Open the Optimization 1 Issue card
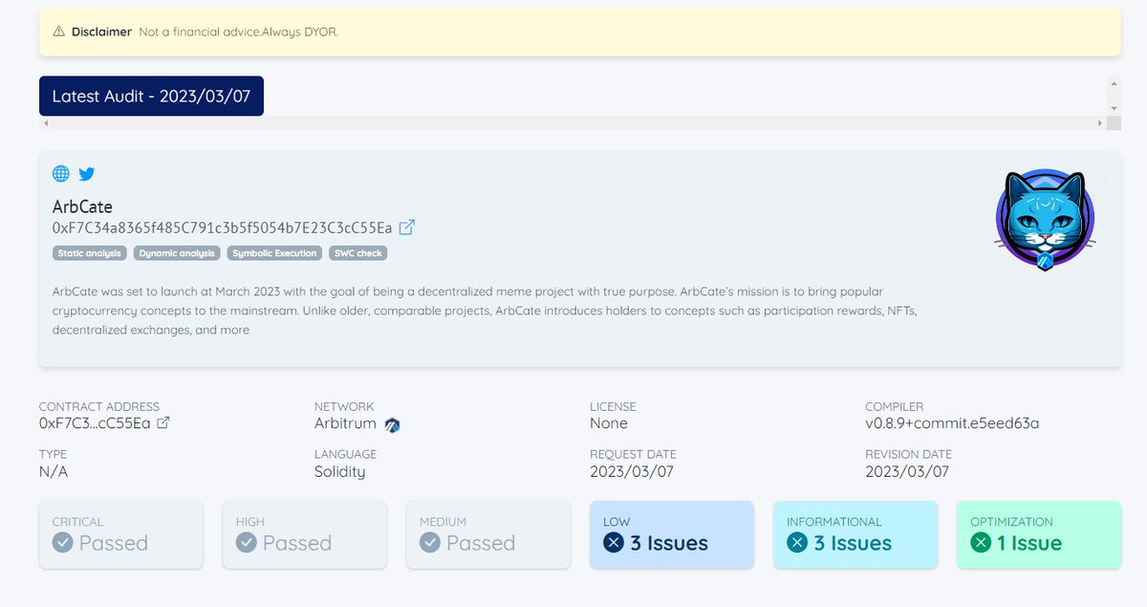Image resolution: width=1147 pixels, height=607 pixels. (x=1039, y=534)
